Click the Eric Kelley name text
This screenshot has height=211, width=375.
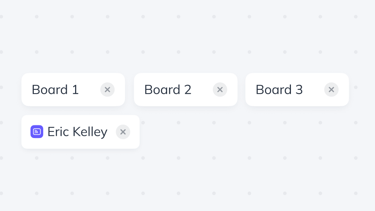(77, 132)
